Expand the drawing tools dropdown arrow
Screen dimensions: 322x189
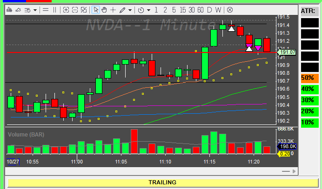click(130, 10)
